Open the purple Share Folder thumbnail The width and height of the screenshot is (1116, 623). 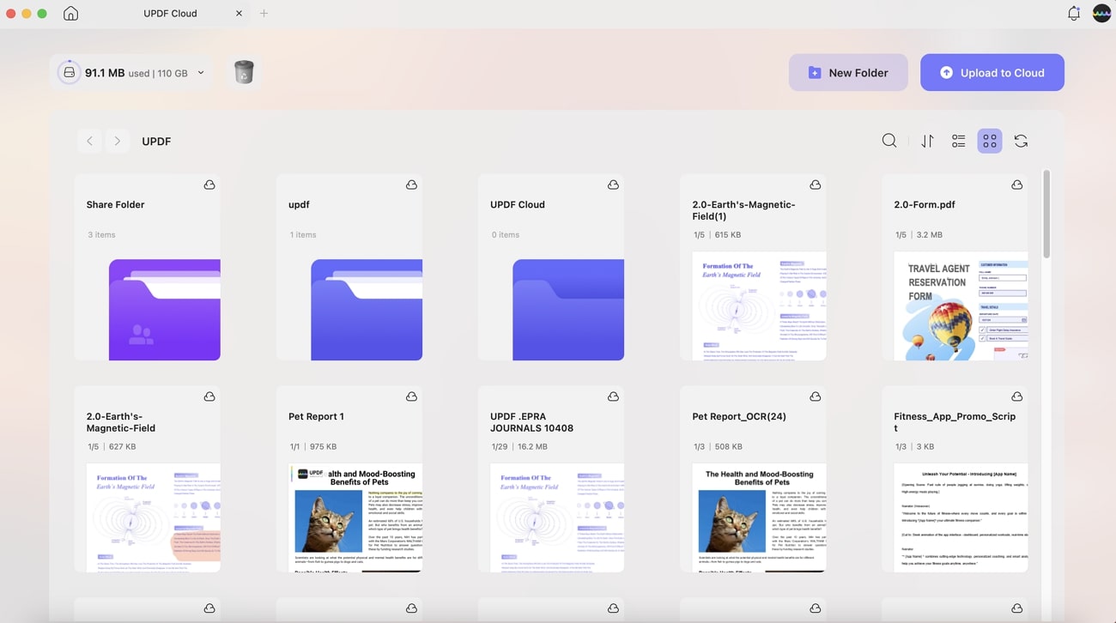(x=164, y=310)
